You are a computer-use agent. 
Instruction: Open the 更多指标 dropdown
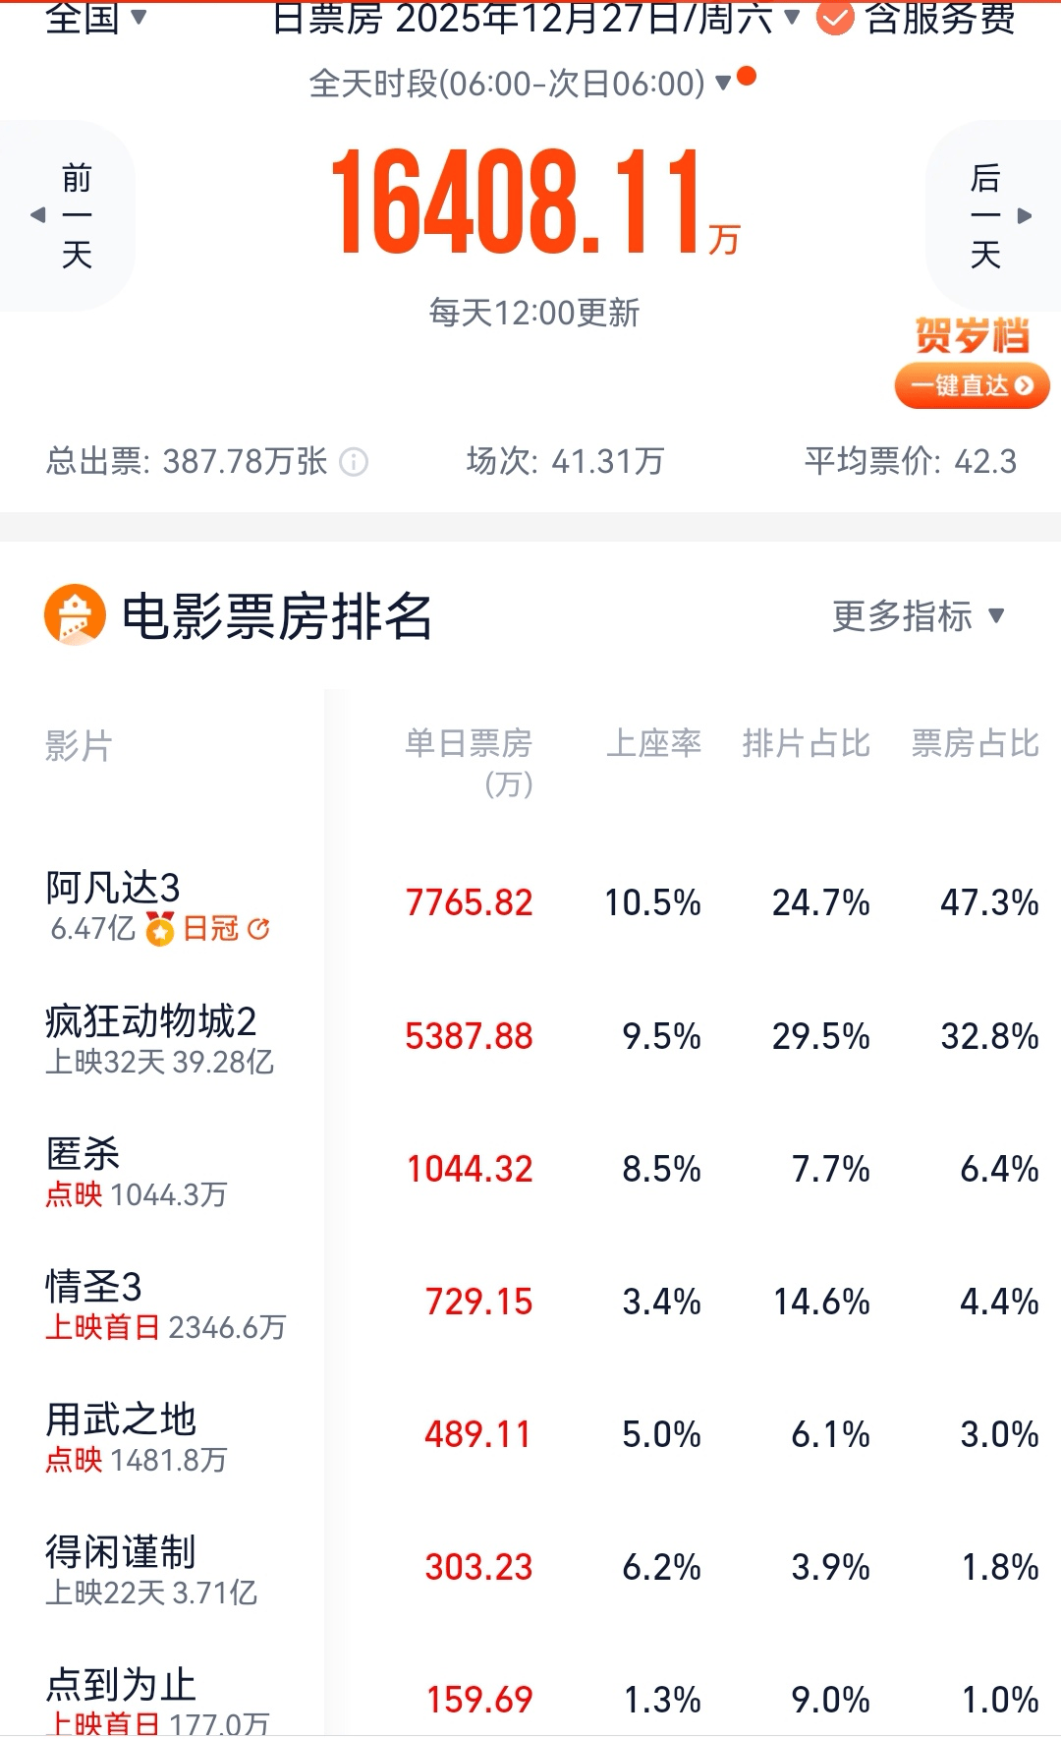click(x=918, y=616)
